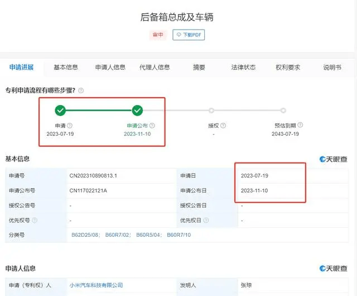This screenshot has height=296, width=357.
Task: Open the 权利要求 tab
Action: point(288,67)
